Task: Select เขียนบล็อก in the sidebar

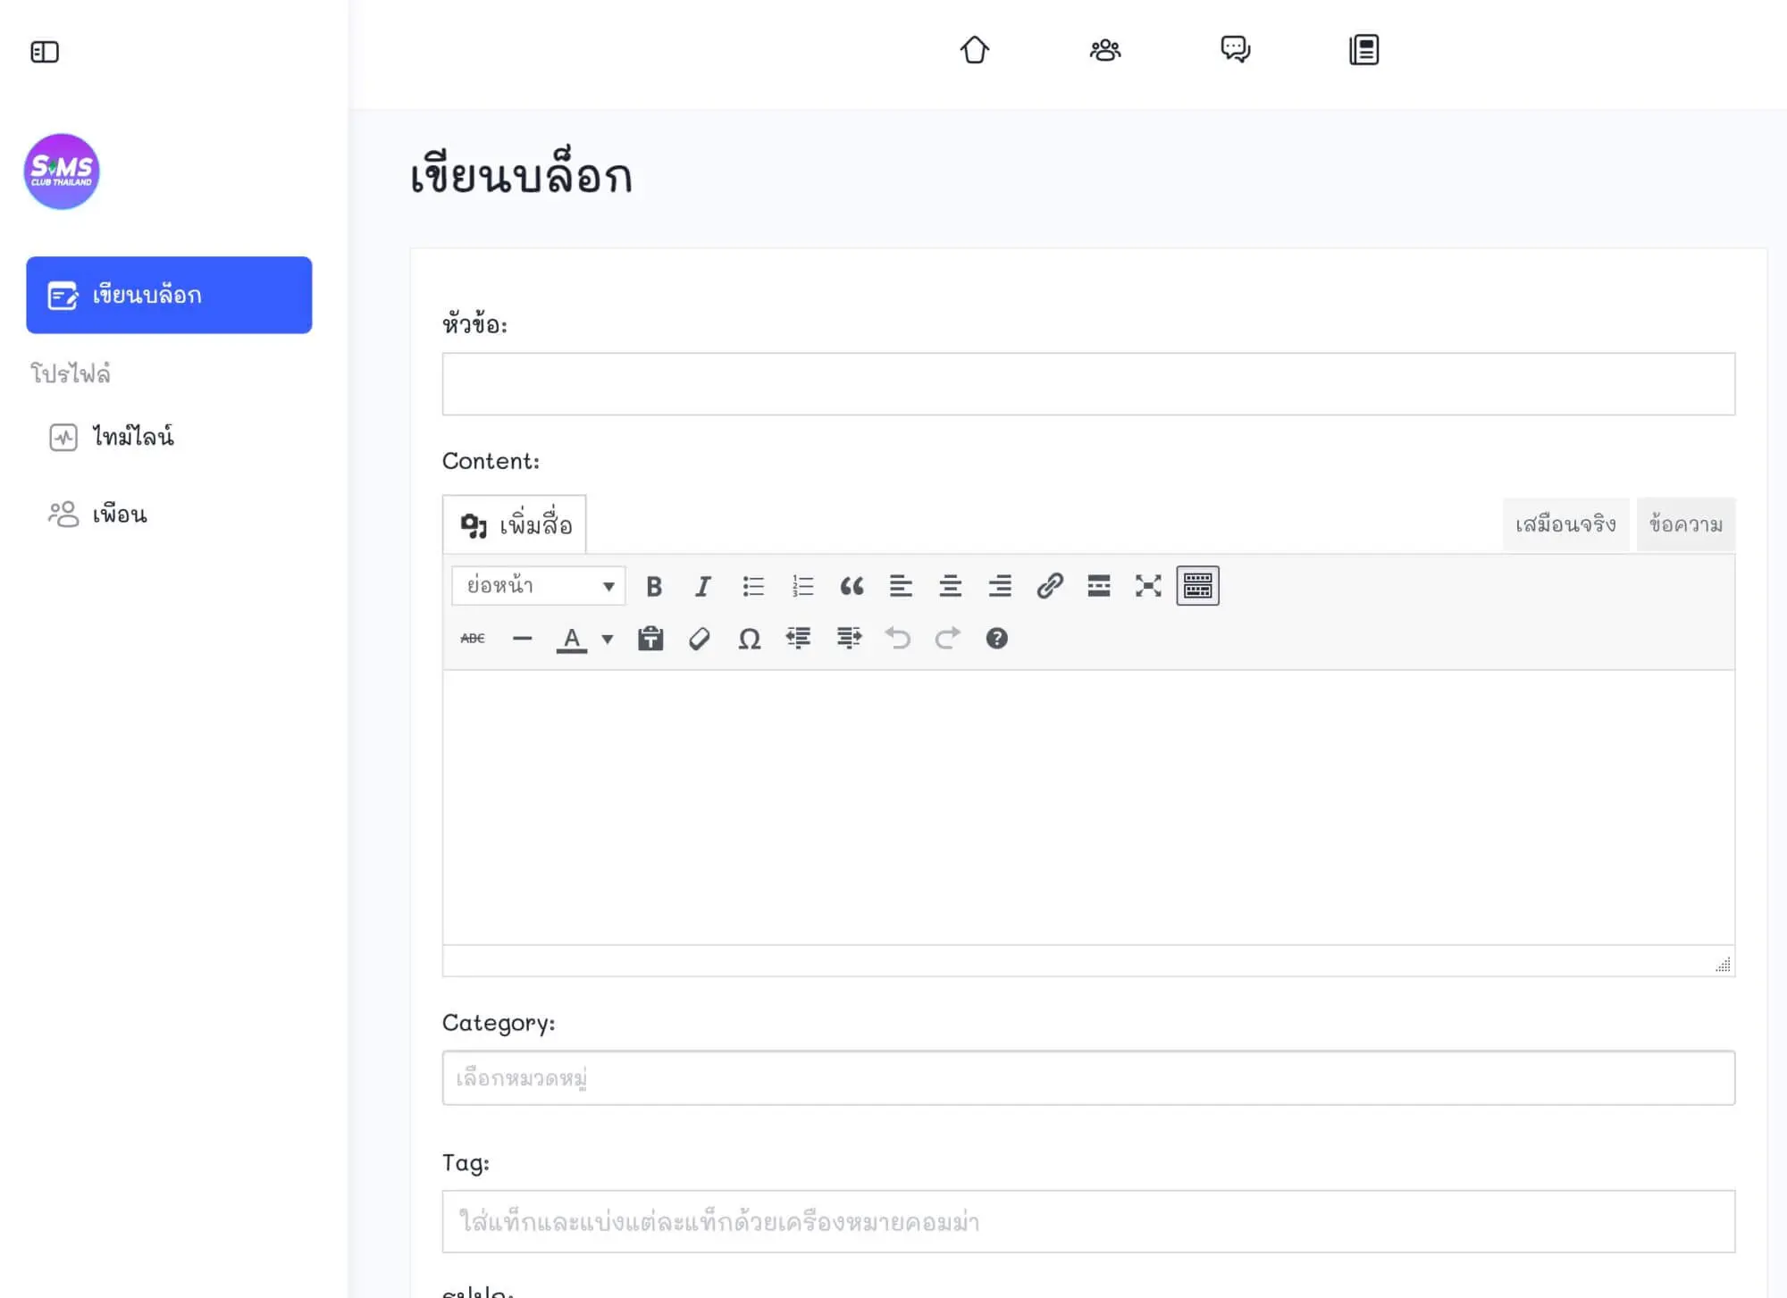Action: [169, 295]
